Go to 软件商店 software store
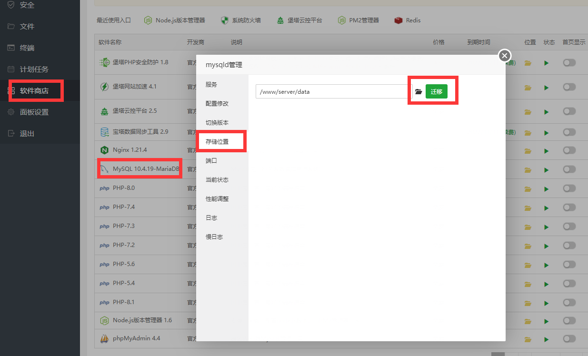Screen dimensions: 588x356 [34, 91]
